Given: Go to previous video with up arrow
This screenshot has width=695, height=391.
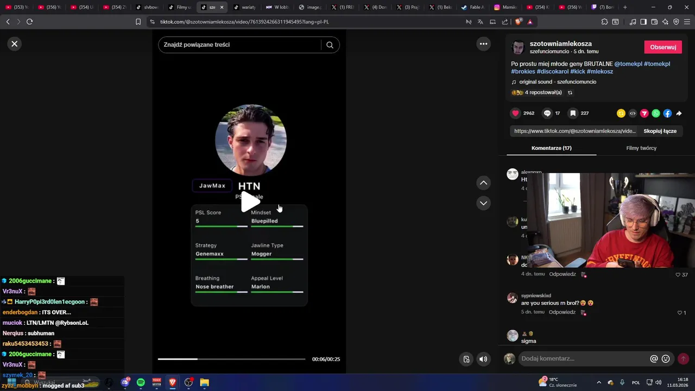Looking at the screenshot, I should tap(483, 183).
